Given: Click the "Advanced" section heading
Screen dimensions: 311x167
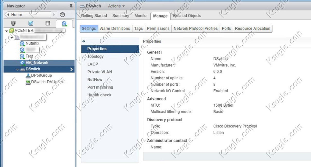Looking at the screenshot, I should (157, 99).
